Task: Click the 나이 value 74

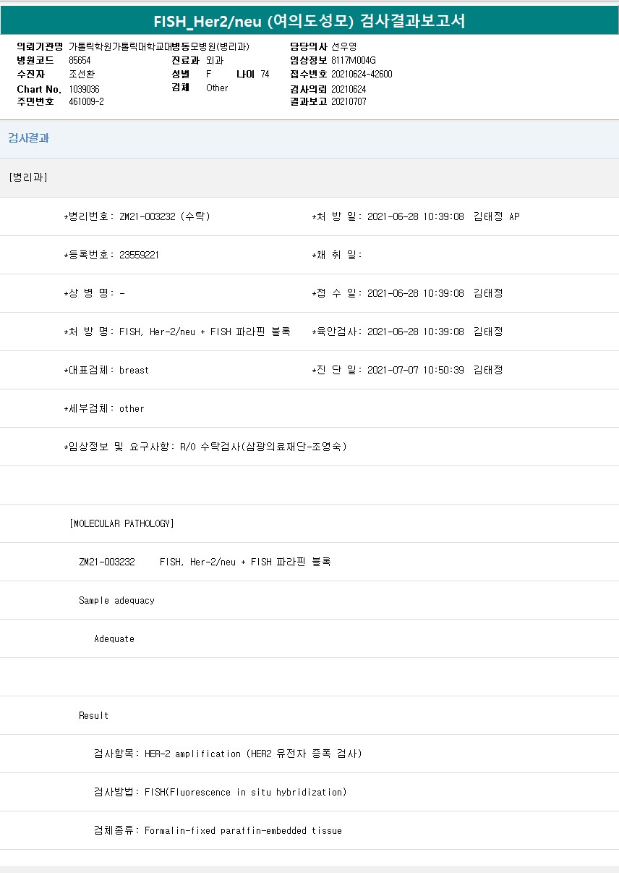Action: coord(265,74)
